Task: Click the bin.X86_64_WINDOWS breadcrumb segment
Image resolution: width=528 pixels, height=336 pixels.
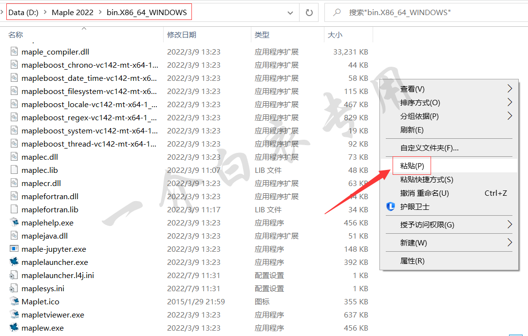Action: [x=147, y=13]
